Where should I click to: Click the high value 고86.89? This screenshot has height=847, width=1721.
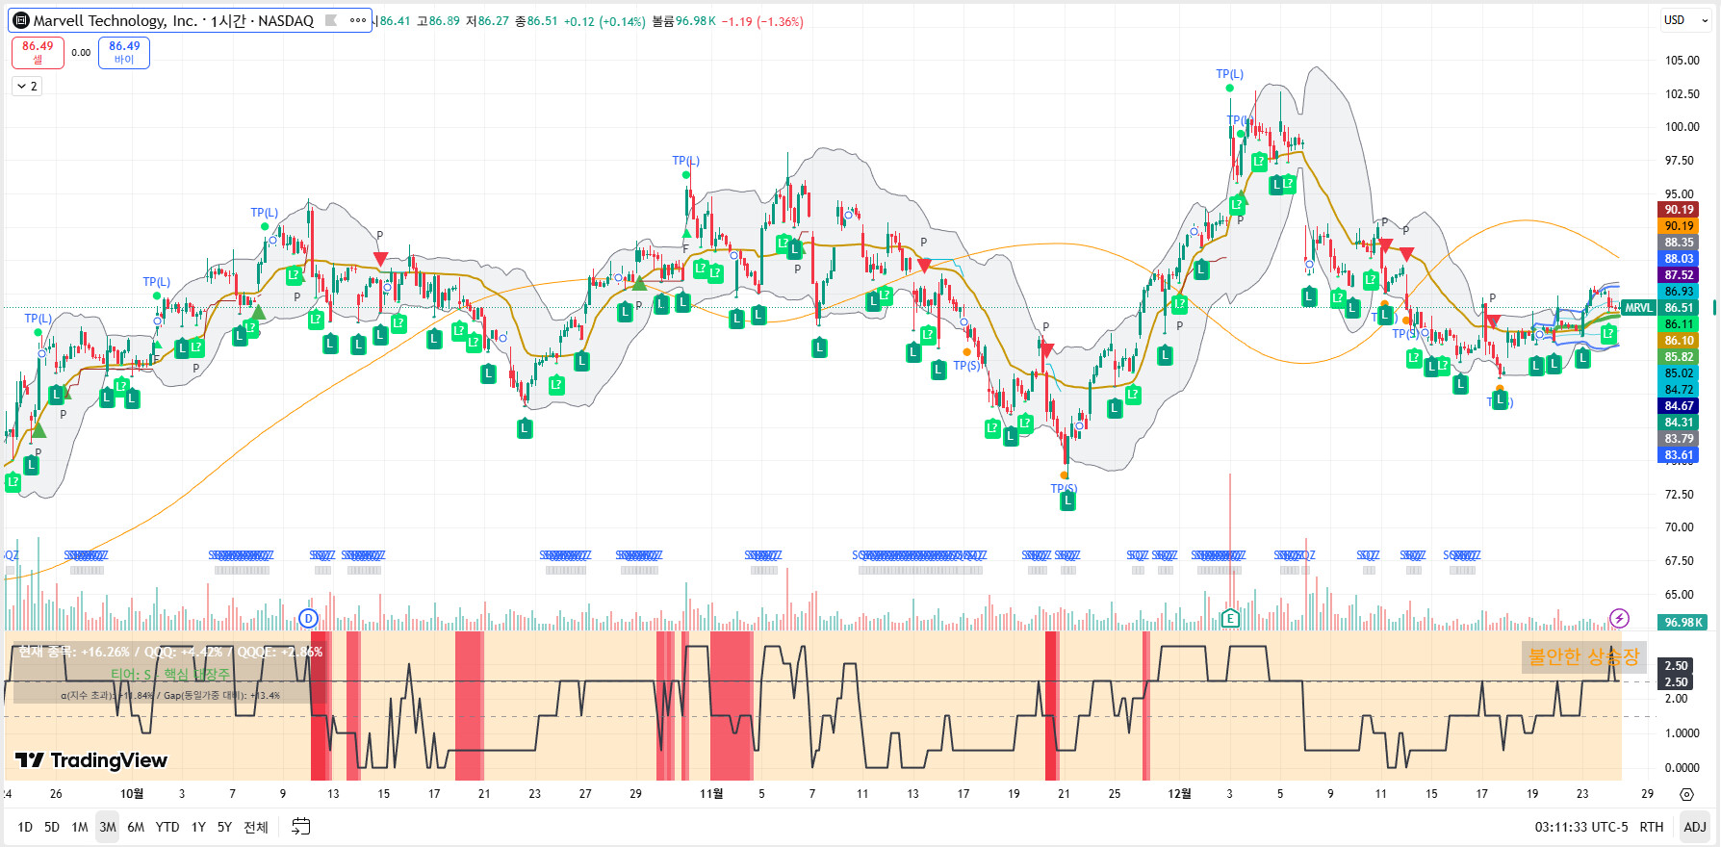coord(438,21)
